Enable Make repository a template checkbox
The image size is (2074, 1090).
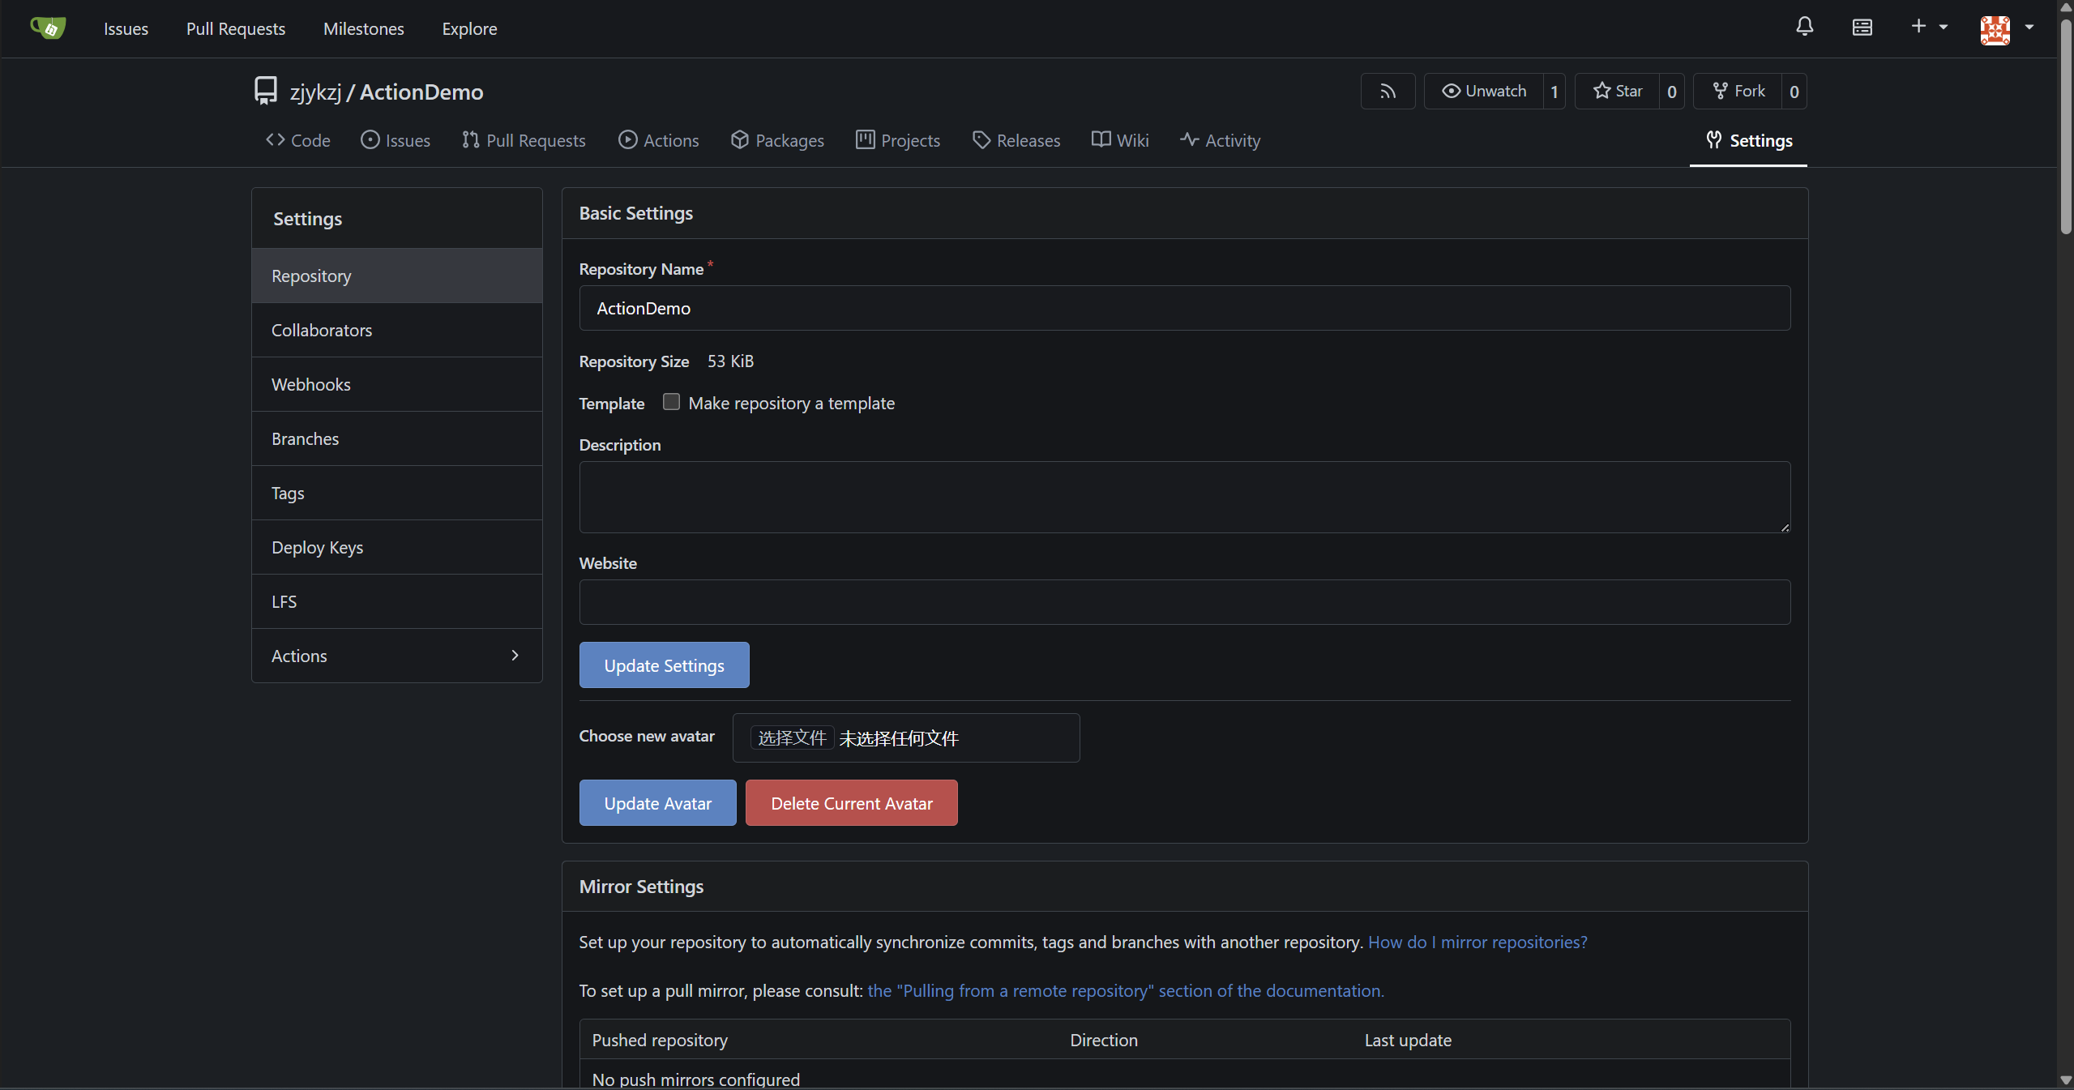671,402
